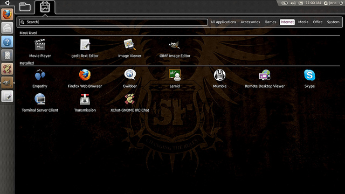Viewport: 345px width, 194px height.
Task: Click the battery indicator in the panel
Action: 285,3
